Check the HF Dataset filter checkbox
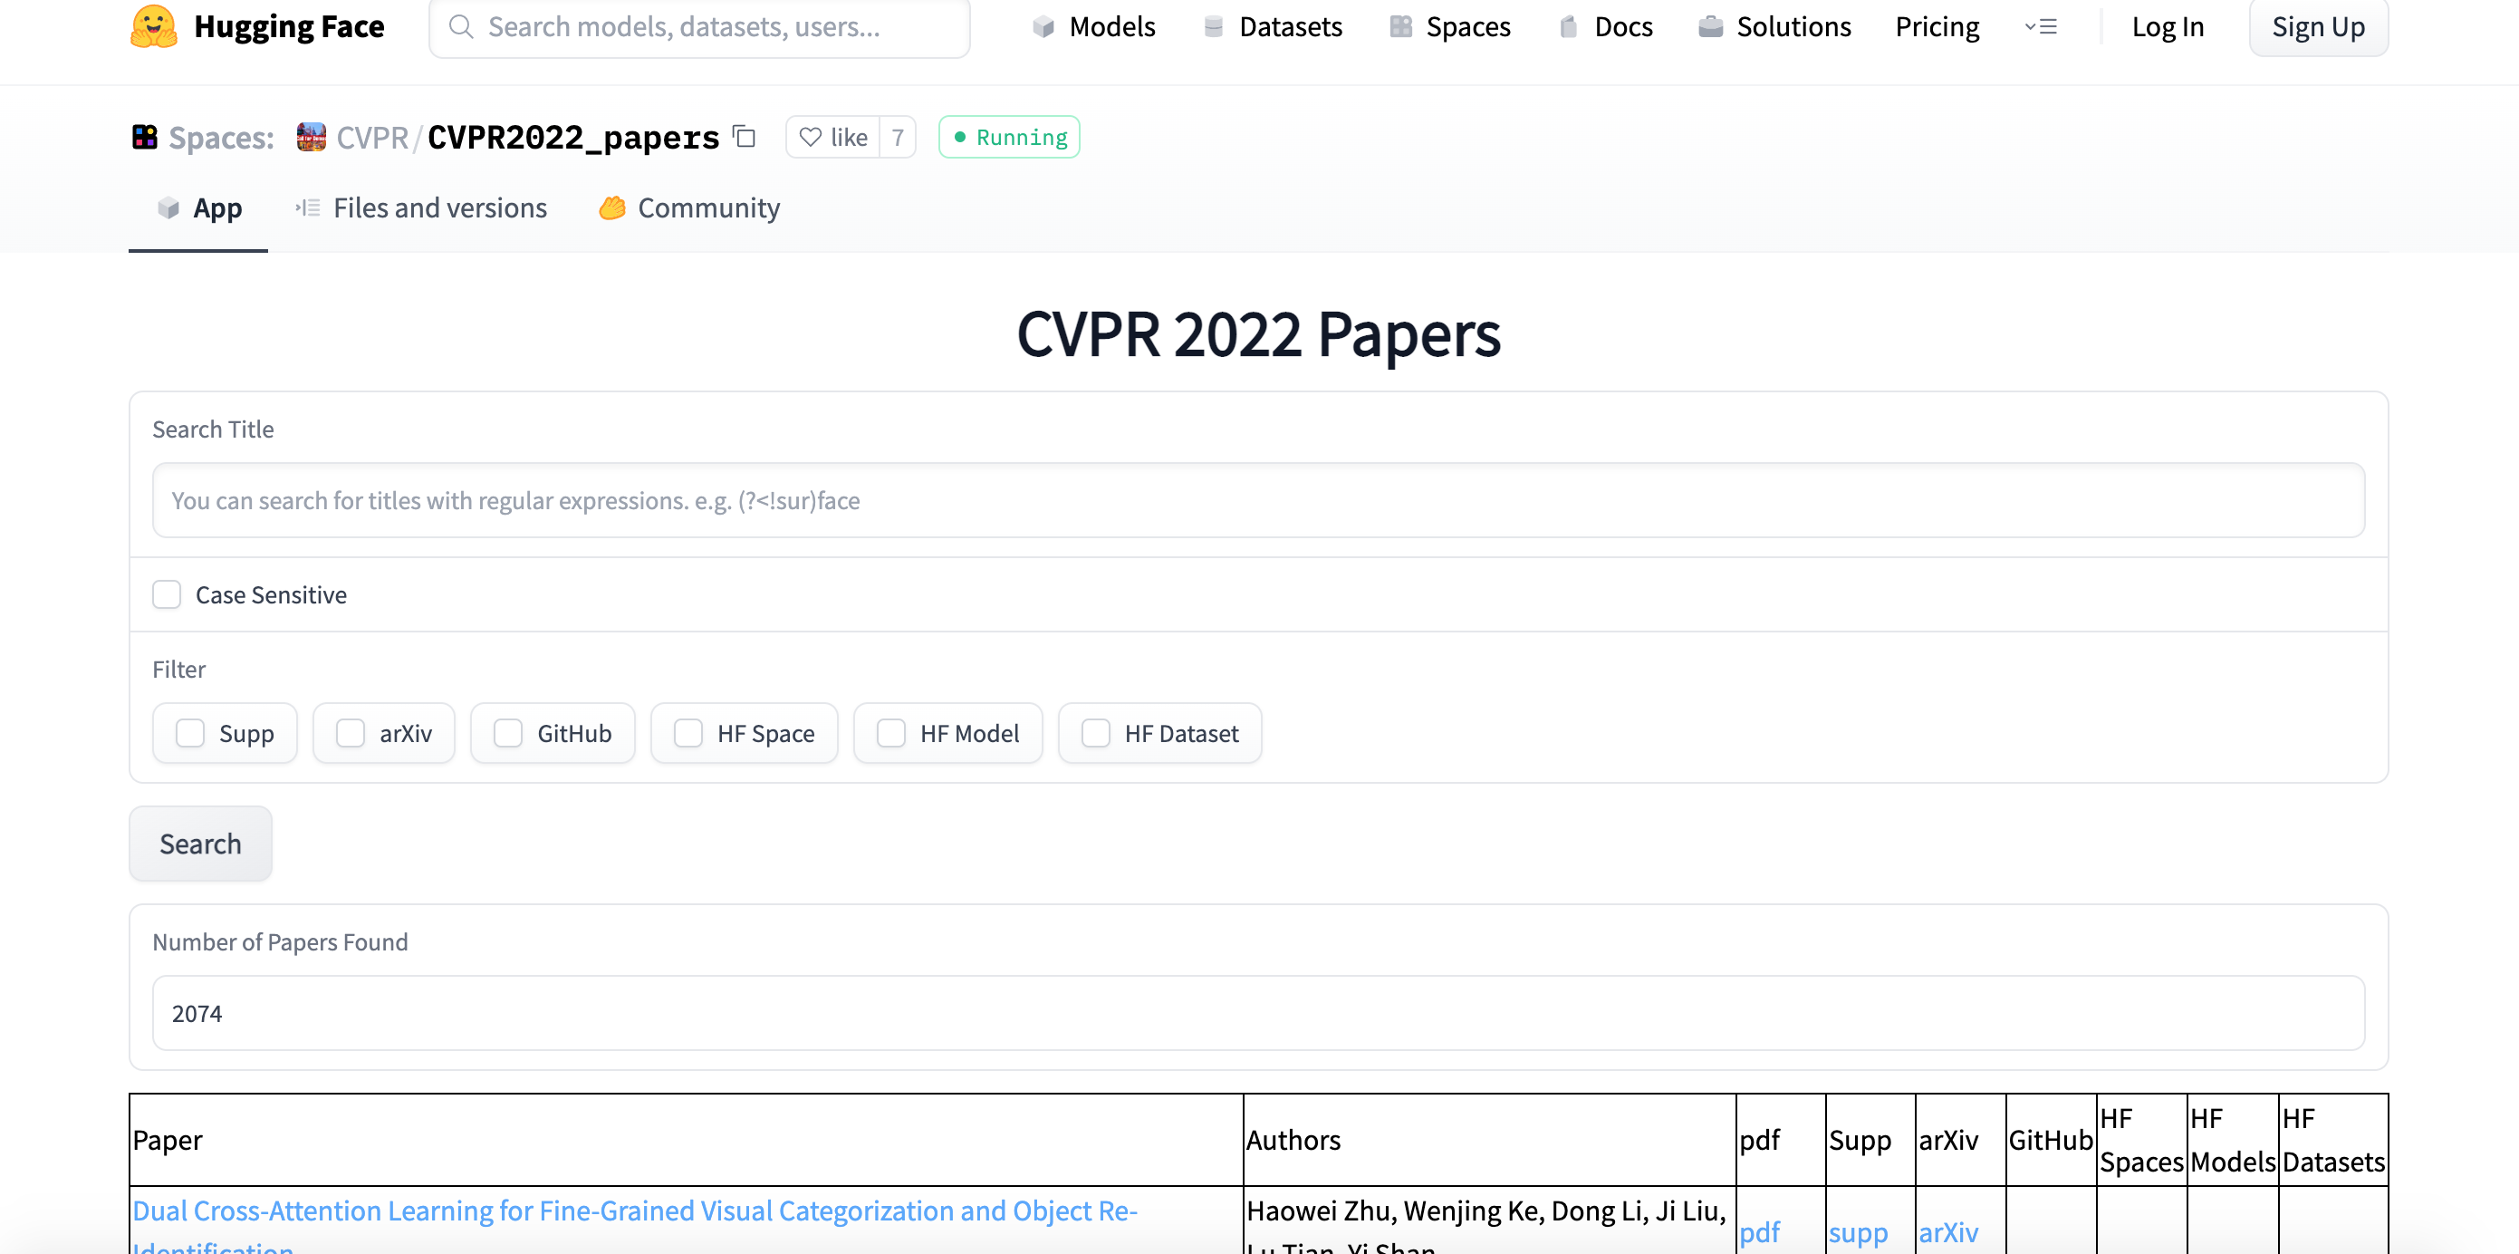 1095,733
